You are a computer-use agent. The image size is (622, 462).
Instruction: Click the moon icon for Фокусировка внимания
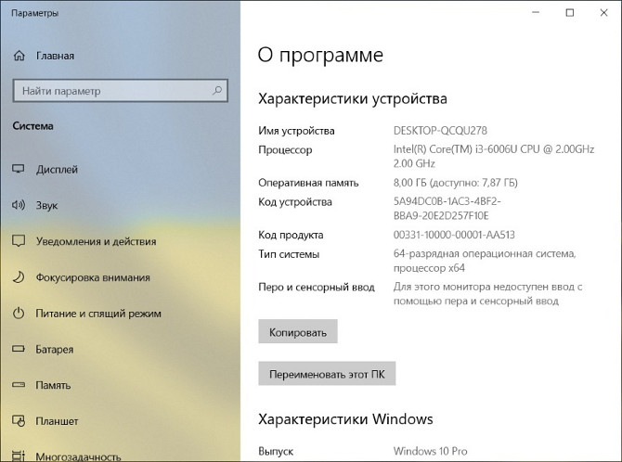[19, 276]
